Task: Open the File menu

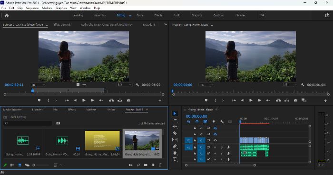Action: point(4,8)
